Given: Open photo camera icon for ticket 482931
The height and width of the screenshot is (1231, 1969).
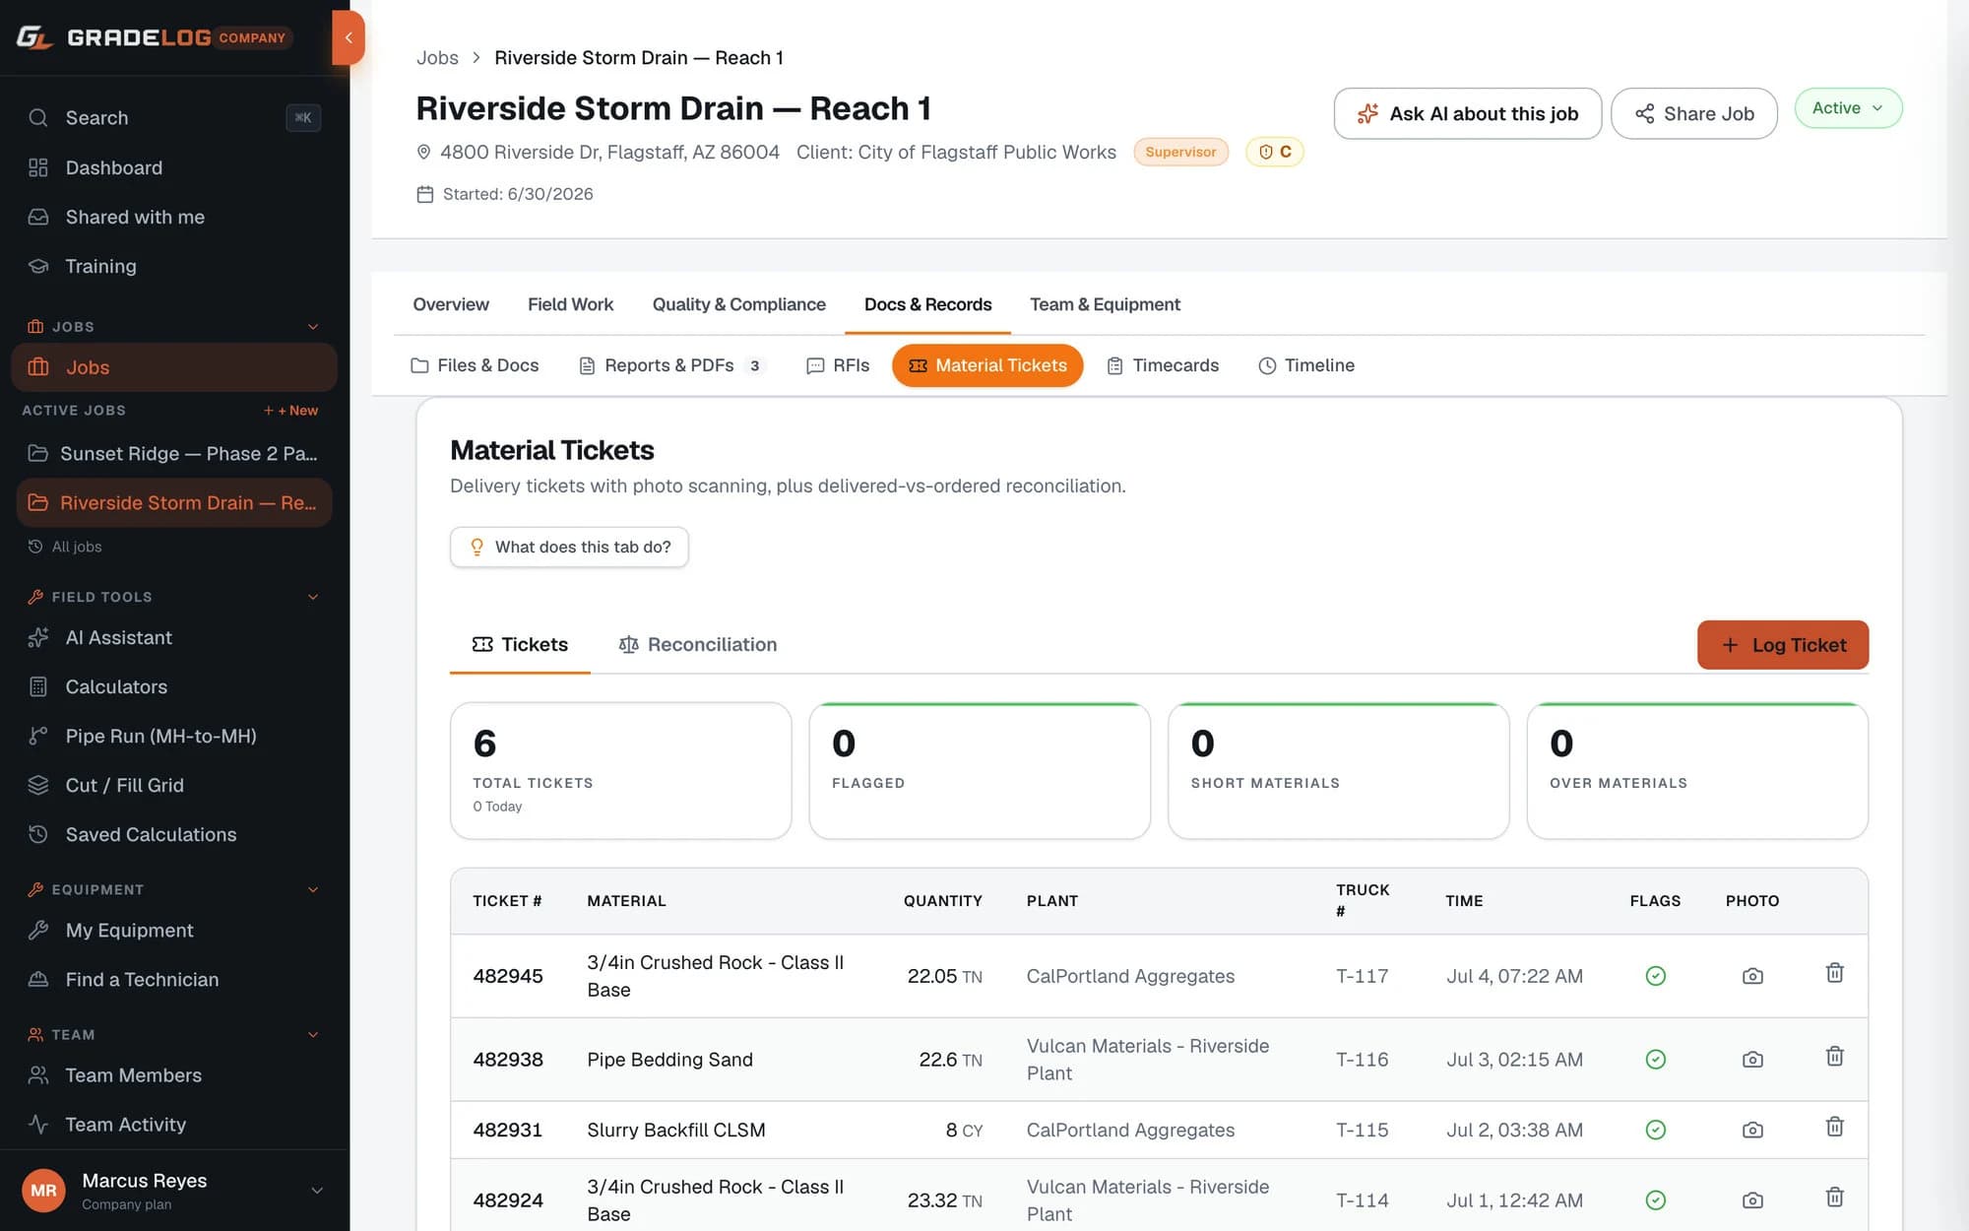Looking at the screenshot, I should pos(1752,1130).
